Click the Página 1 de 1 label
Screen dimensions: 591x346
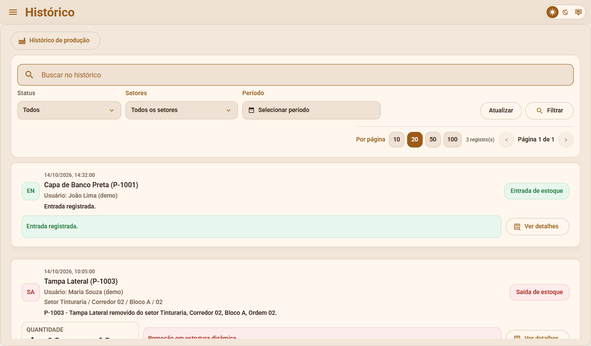[x=536, y=140]
